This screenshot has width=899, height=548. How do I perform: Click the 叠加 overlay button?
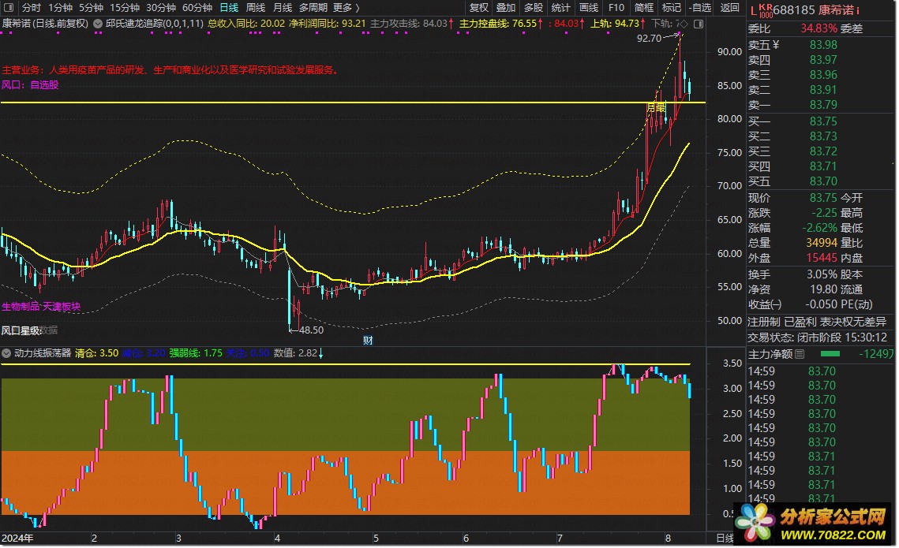[506, 7]
